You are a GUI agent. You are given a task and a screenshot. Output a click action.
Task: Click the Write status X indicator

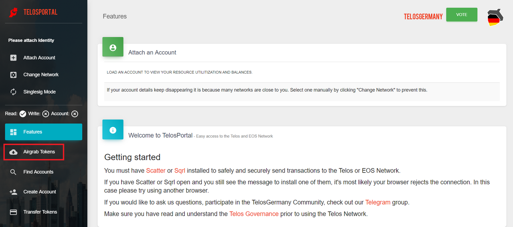(x=46, y=114)
